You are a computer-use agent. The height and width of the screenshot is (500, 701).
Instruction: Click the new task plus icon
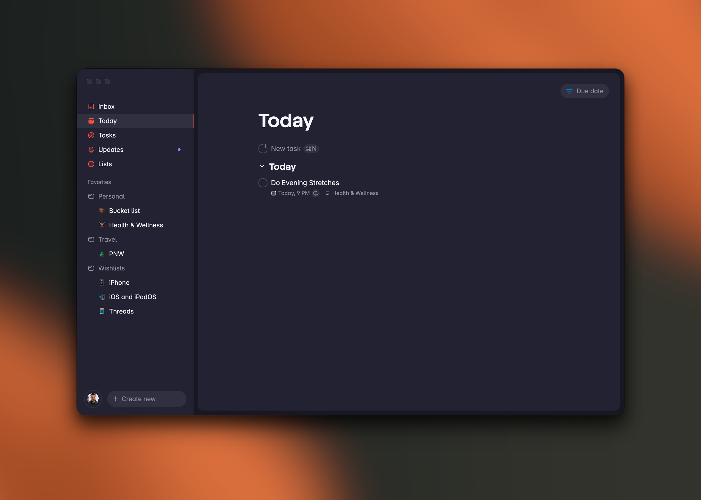point(263,149)
